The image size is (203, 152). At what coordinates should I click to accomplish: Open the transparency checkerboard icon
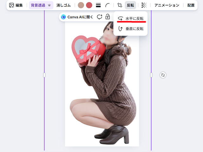144,5
